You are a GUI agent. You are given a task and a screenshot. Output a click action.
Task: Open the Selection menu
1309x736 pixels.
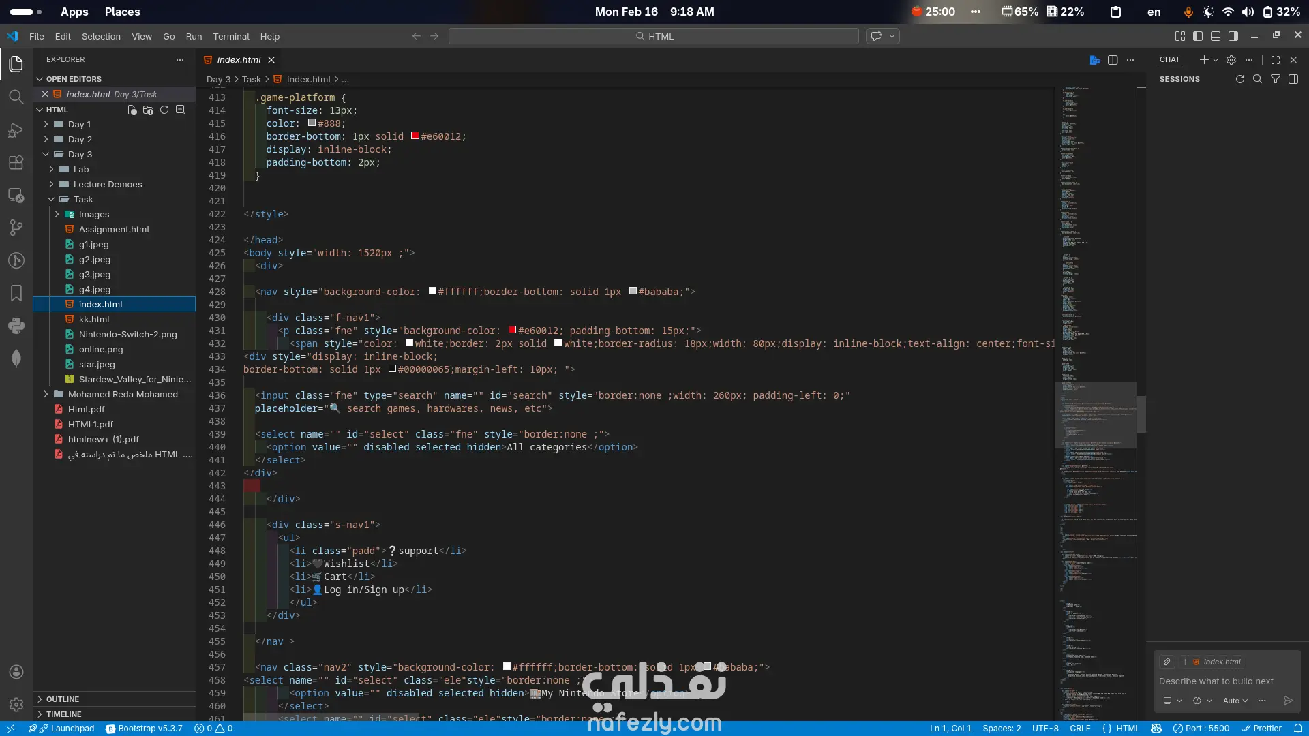pyautogui.click(x=101, y=36)
